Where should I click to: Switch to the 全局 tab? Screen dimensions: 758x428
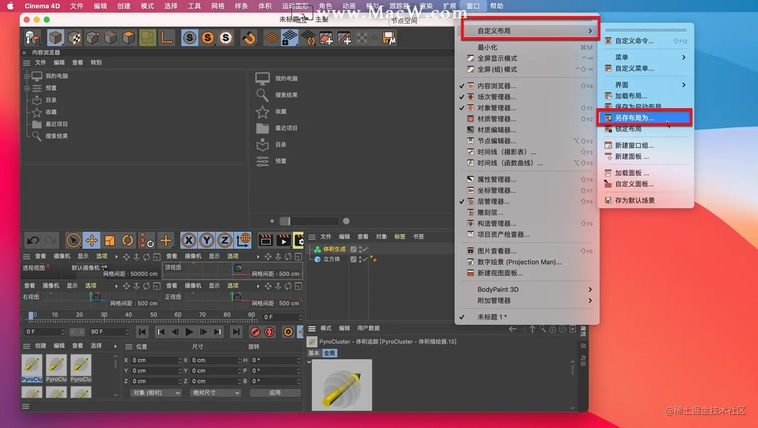[329, 353]
